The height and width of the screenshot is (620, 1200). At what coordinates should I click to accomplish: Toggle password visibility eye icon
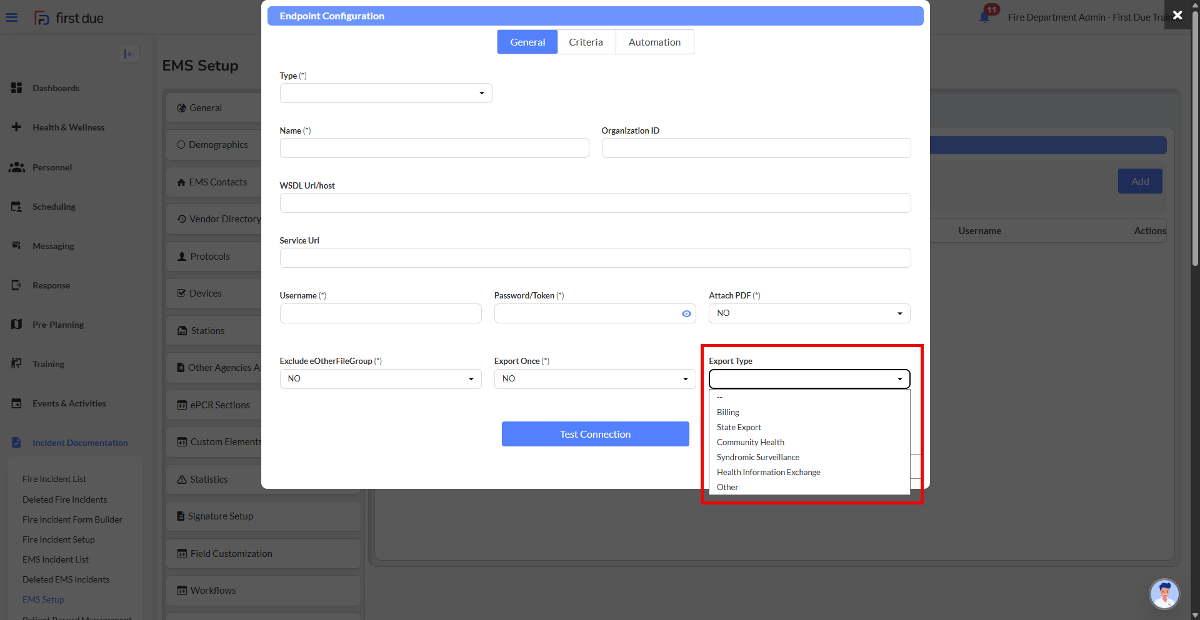686,313
